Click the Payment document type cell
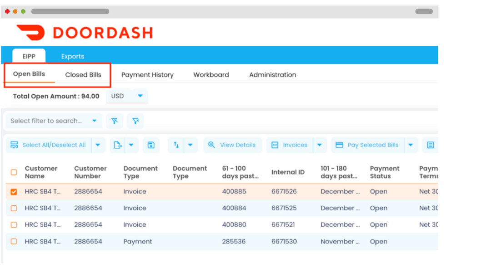Viewport: 491px width, 272px height. click(137, 241)
